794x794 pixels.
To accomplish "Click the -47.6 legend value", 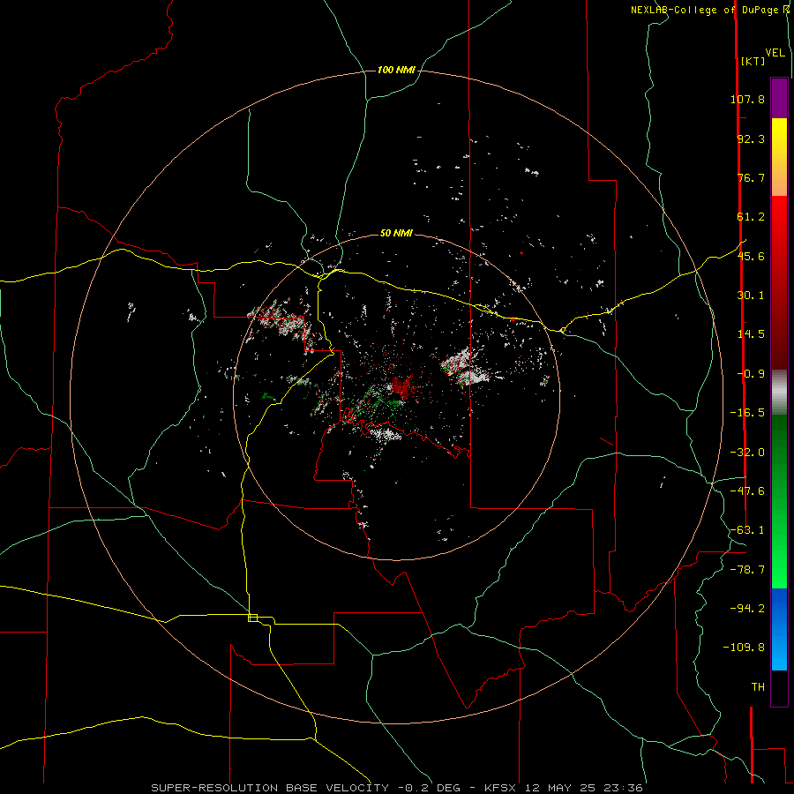I will click(x=747, y=491).
